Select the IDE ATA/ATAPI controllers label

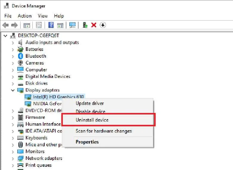[44, 131]
